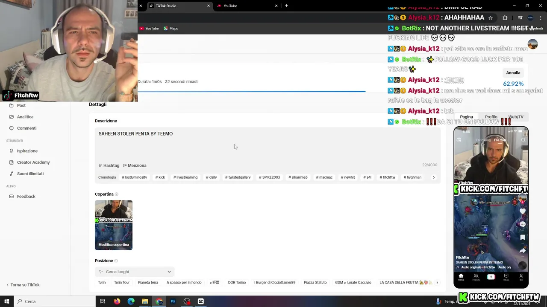Select LA CASA DELLA FRUTTA location

pos(405,283)
